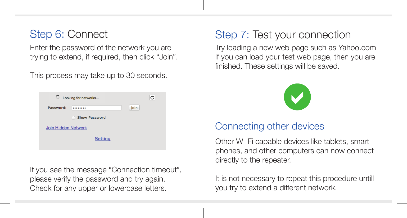Select the Step 7: Test your connection heading
This screenshot has height=218, width=407.
[283, 34]
